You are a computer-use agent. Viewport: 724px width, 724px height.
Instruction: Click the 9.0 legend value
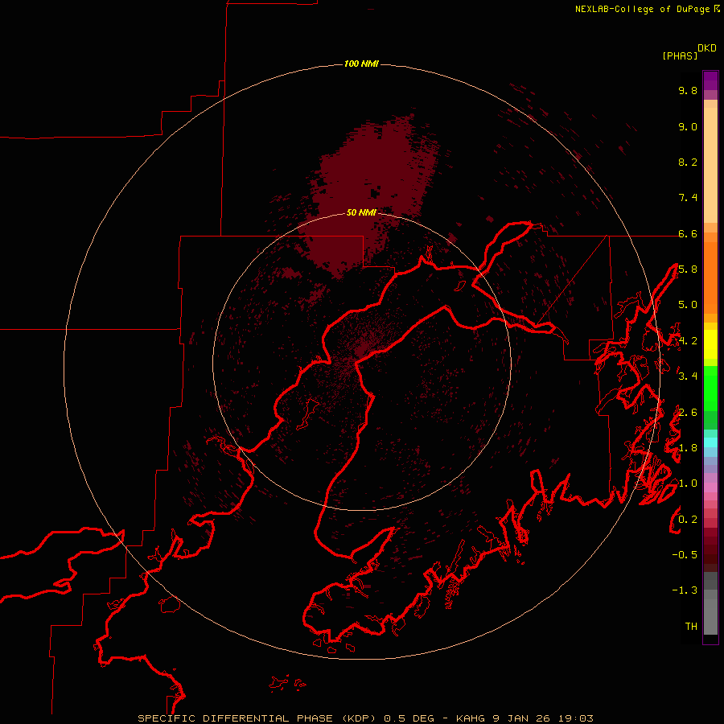pos(688,126)
